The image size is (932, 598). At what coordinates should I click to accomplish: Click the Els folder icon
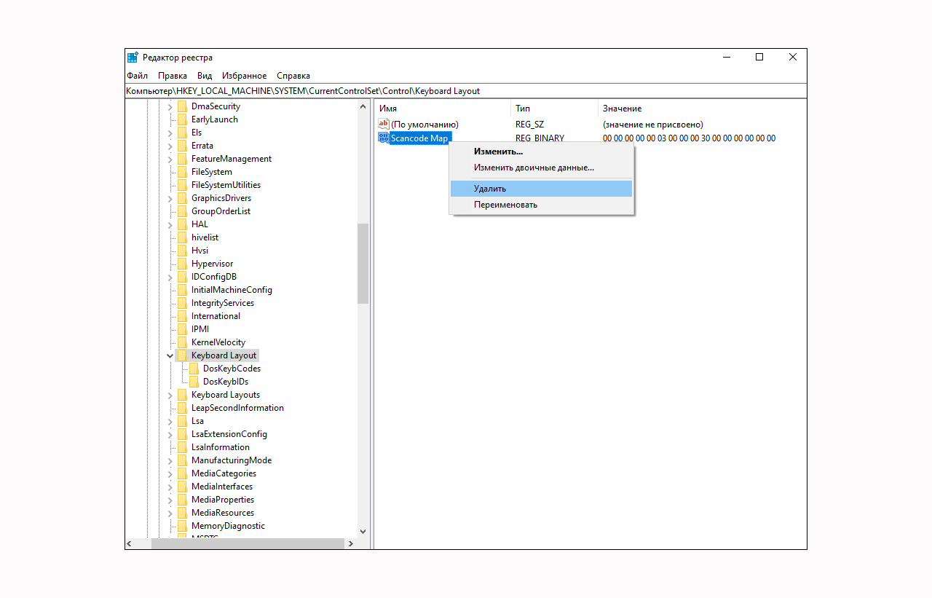tap(182, 133)
